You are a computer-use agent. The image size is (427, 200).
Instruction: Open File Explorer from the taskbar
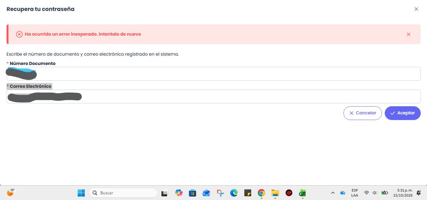tap(275, 193)
